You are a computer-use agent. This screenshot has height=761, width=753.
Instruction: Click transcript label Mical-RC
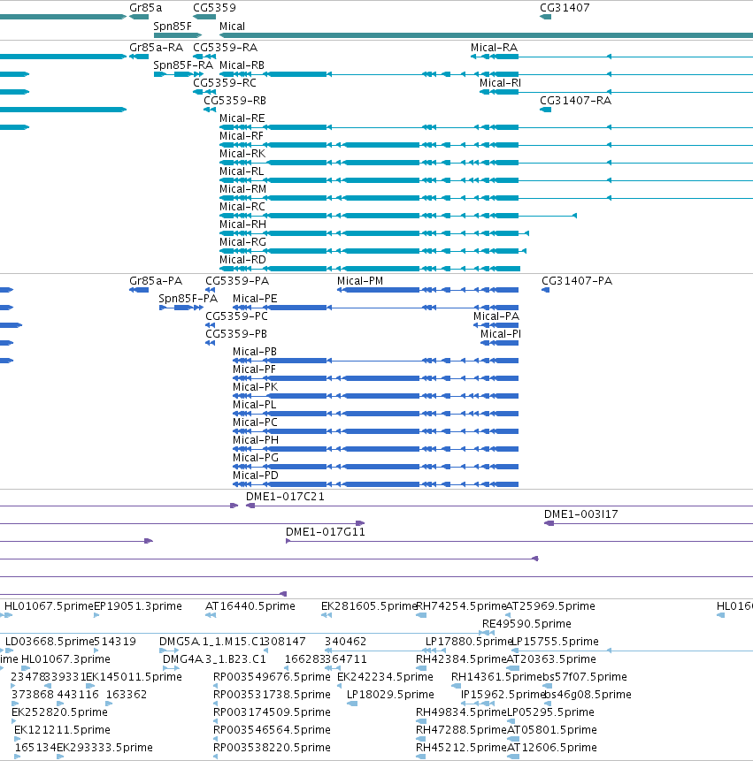tap(242, 207)
